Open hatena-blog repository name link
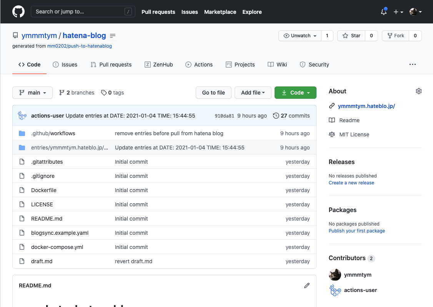This screenshot has height=307, width=433. 84,36
